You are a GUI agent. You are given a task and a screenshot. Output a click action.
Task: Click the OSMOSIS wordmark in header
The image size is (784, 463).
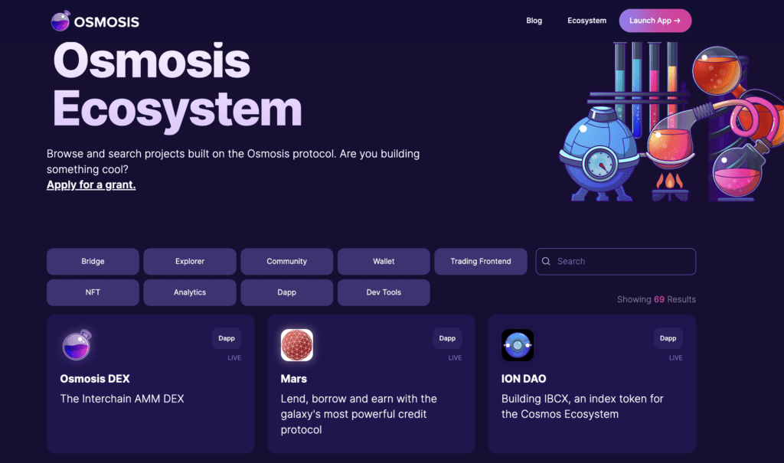point(106,22)
